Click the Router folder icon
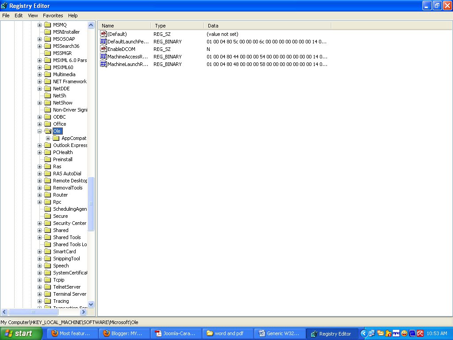The image size is (453, 340). tap(48, 195)
